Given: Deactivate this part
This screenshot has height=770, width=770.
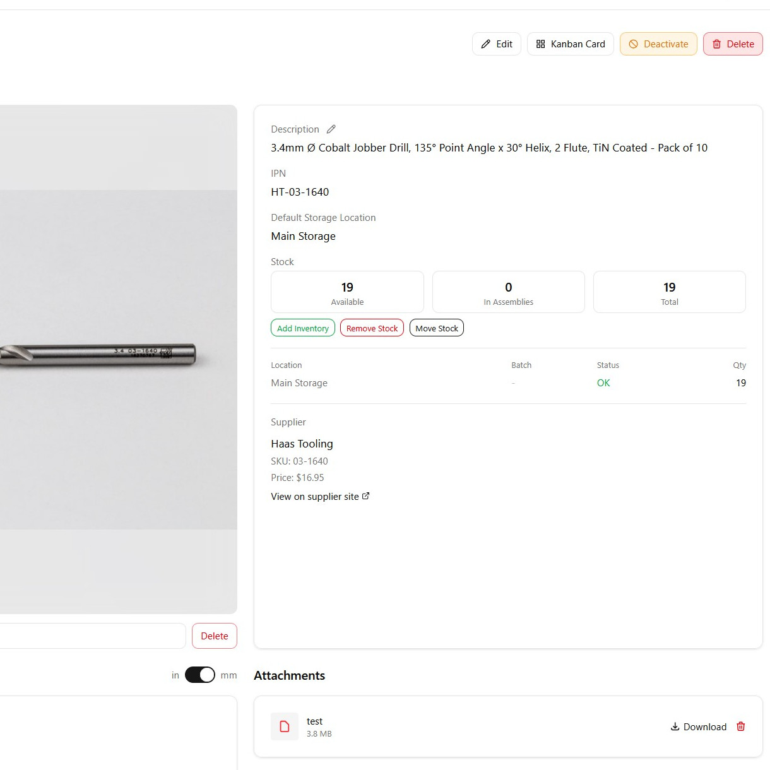Looking at the screenshot, I should point(658,44).
